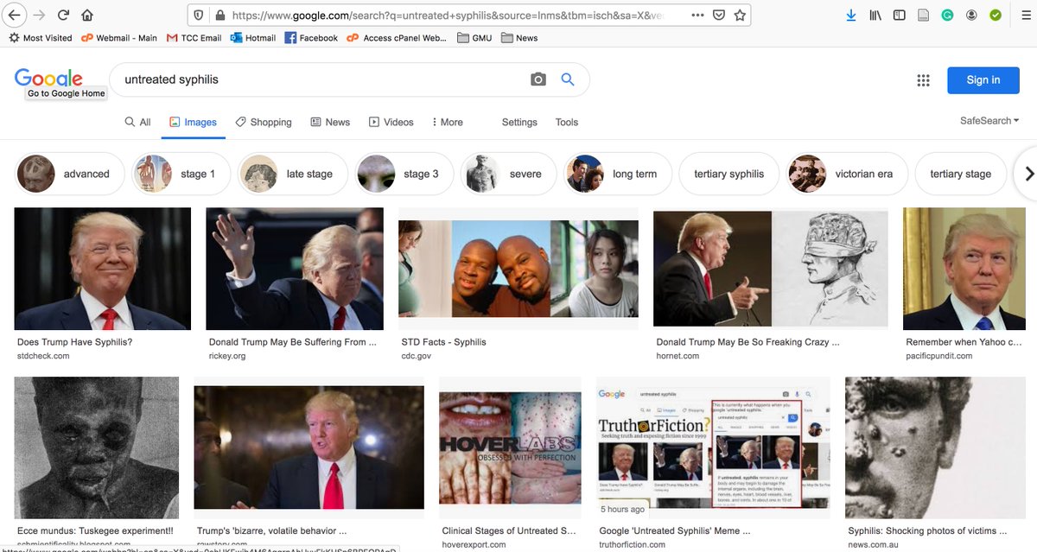
Task: Toggle the sidebar view icon
Action: tap(900, 15)
